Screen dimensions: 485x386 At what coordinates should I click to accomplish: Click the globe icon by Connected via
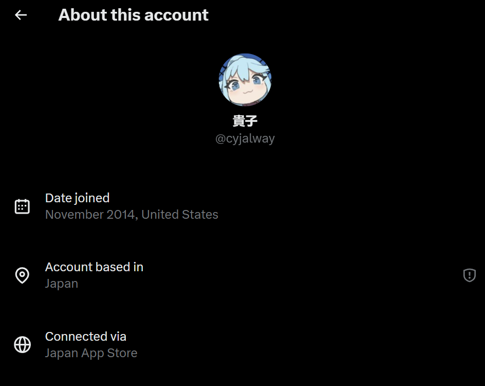point(22,344)
